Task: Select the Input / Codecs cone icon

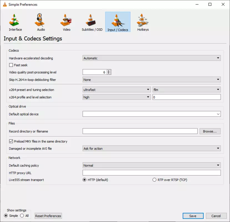Action: [118, 20]
